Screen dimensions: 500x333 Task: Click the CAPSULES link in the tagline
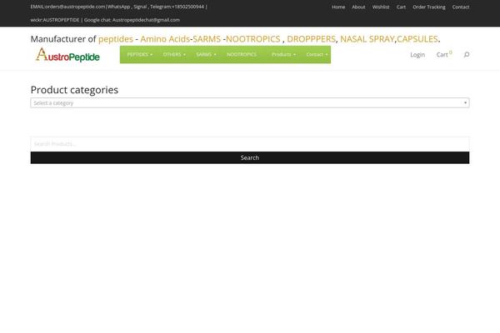coord(417,39)
